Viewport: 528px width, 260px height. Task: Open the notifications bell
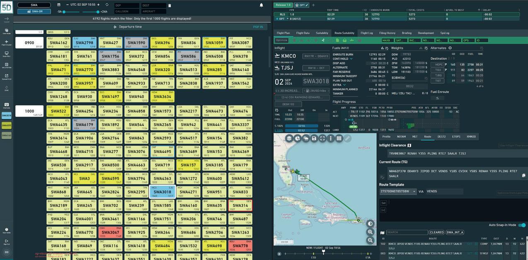pos(262,5)
